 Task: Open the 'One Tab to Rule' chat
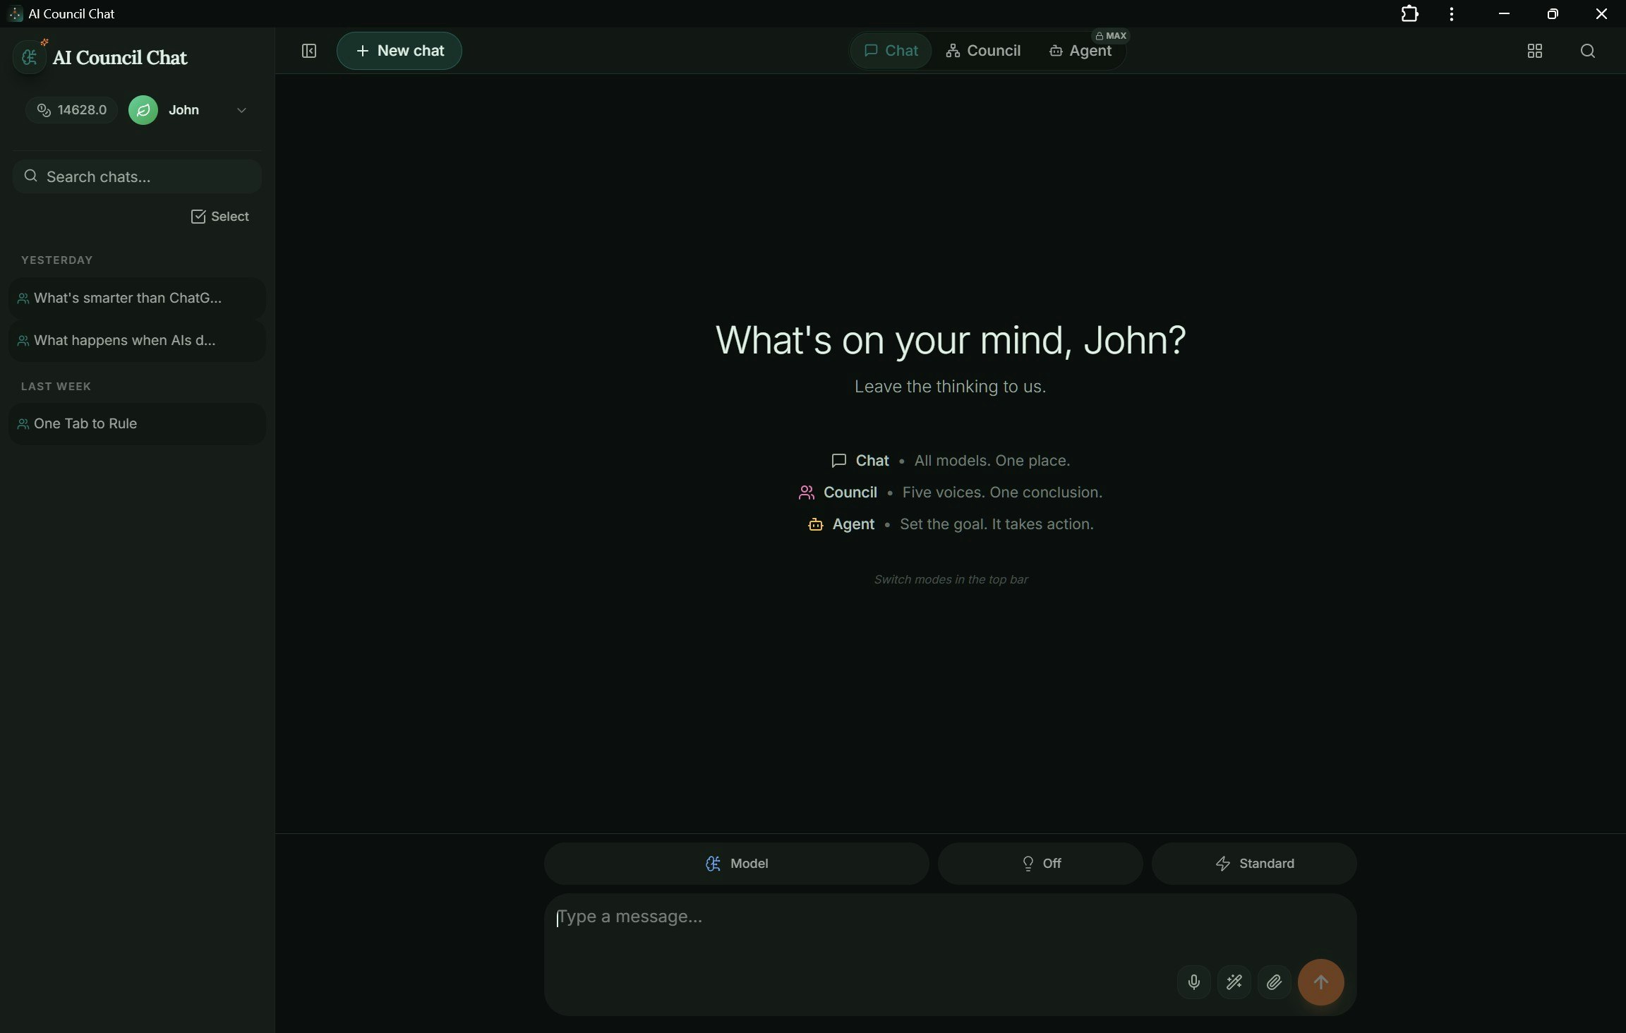click(x=138, y=423)
